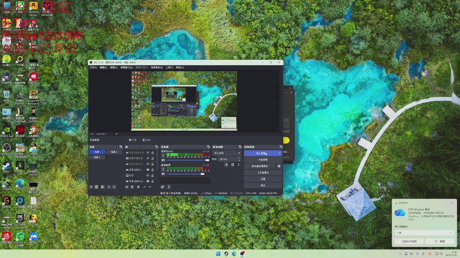Image resolution: width=460 pixels, height=258 pixels.
Task: Pop out the Scenes dock panel icon
Action: (121, 147)
